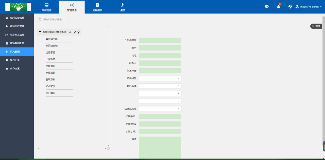325x160 pixels.
Task: Open 电子组态管理 in the sidebar
Action: [17, 35]
